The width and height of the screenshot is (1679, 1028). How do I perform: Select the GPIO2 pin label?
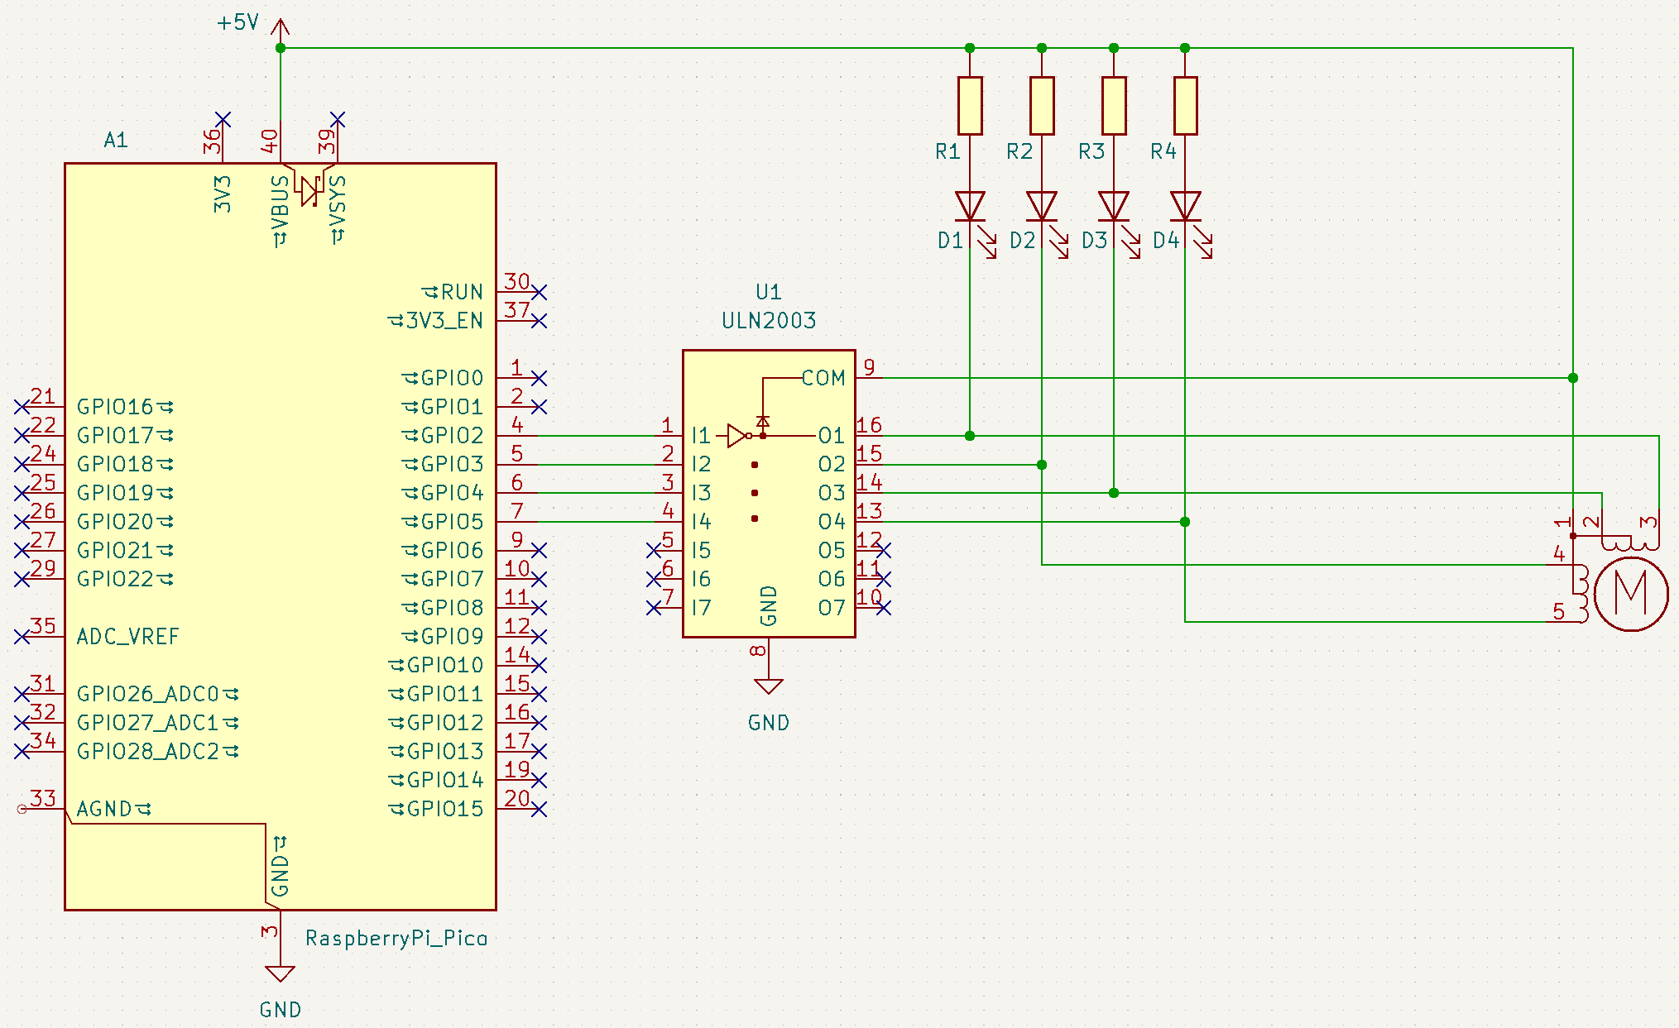point(450,434)
